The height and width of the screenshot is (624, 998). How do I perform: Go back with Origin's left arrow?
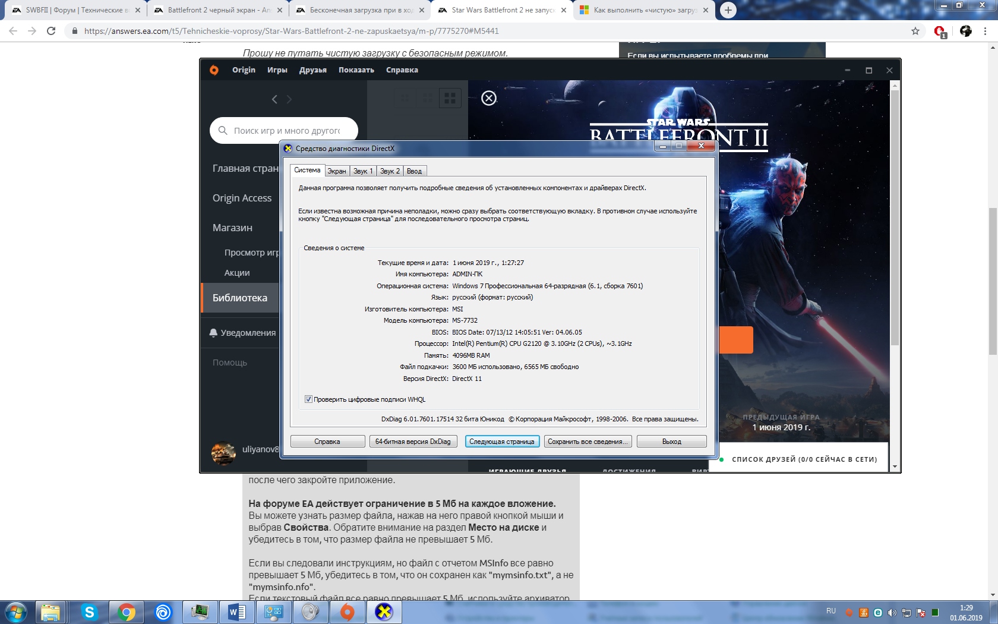click(274, 99)
